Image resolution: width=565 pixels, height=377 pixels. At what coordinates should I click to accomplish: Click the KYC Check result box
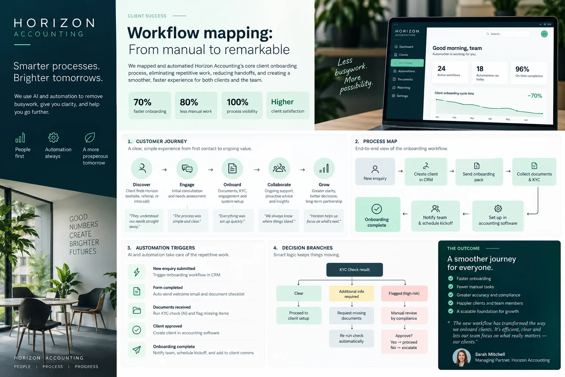(x=355, y=269)
